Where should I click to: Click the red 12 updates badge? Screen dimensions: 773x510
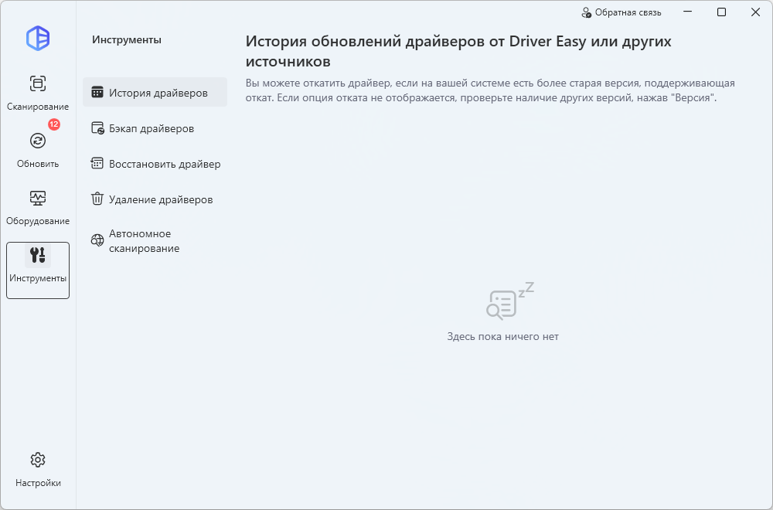[54, 124]
